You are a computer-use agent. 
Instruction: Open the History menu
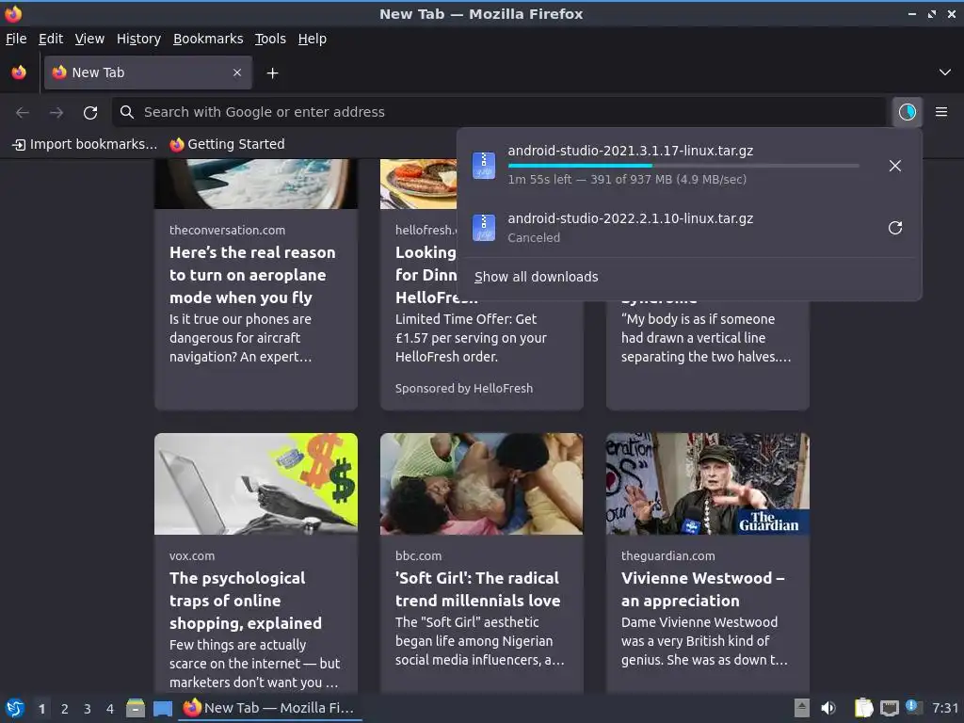click(x=138, y=39)
